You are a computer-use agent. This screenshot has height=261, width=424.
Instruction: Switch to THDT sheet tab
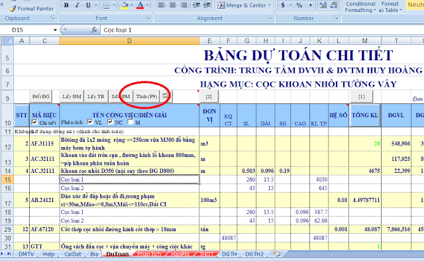(x=206, y=254)
